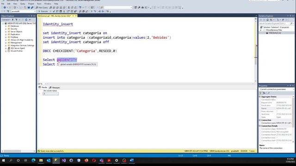Open Adobe Acrobat from taskbar
This screenshot has width=296, height=166.
click(109, 160)
